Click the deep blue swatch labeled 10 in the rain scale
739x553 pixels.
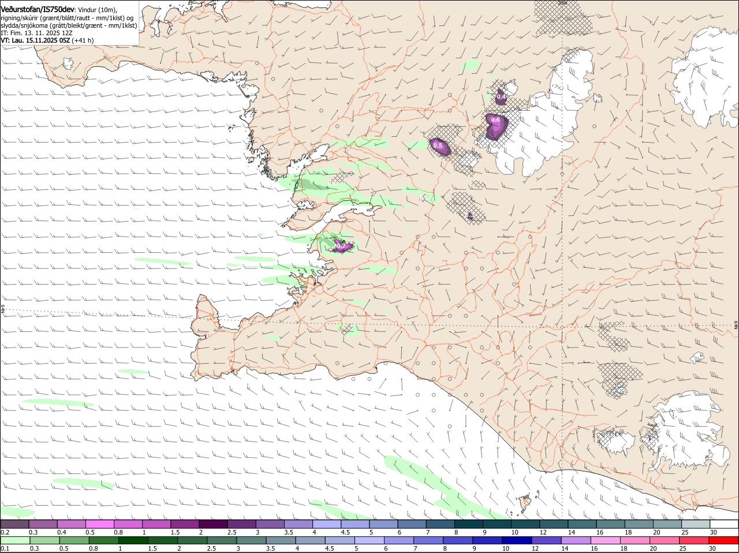tap(517, 541)
